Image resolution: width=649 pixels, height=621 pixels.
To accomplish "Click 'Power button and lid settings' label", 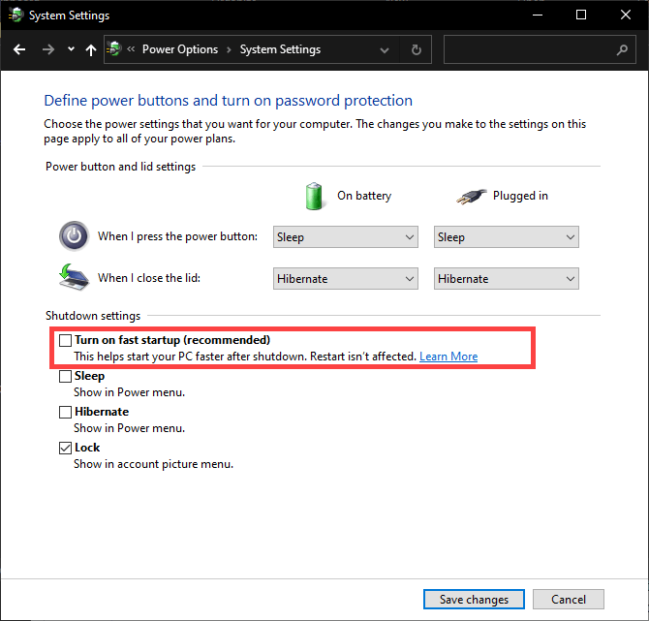I will coord(120,167).
